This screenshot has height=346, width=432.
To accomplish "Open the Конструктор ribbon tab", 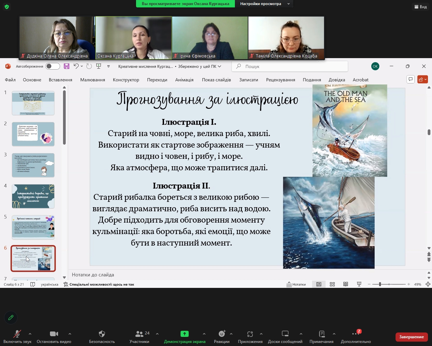I will pyautogui.click(x=126, y=80).
